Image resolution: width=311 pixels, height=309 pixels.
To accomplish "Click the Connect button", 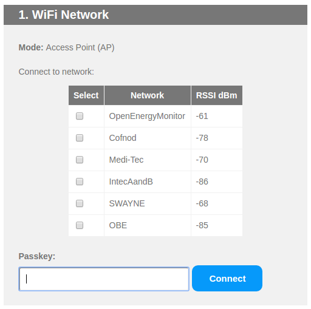I will [x=227, y=279].
